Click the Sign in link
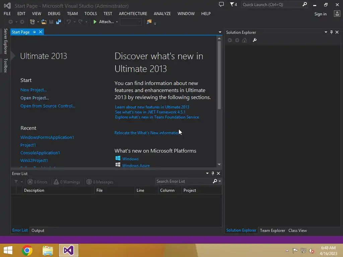 coord(320,14)
